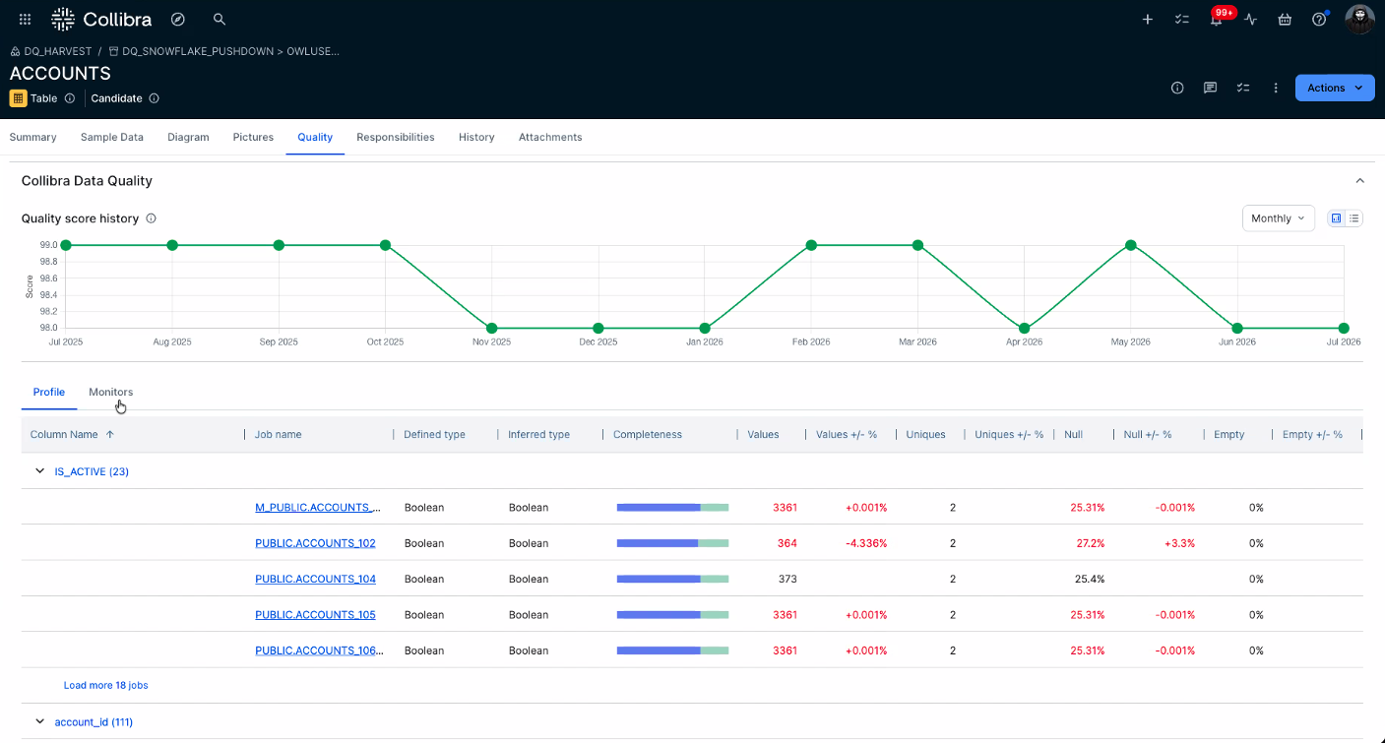Collapse the IS_ACTIVE (23) group
This screenshot has width=1385, height=743.
pos(40,471)
